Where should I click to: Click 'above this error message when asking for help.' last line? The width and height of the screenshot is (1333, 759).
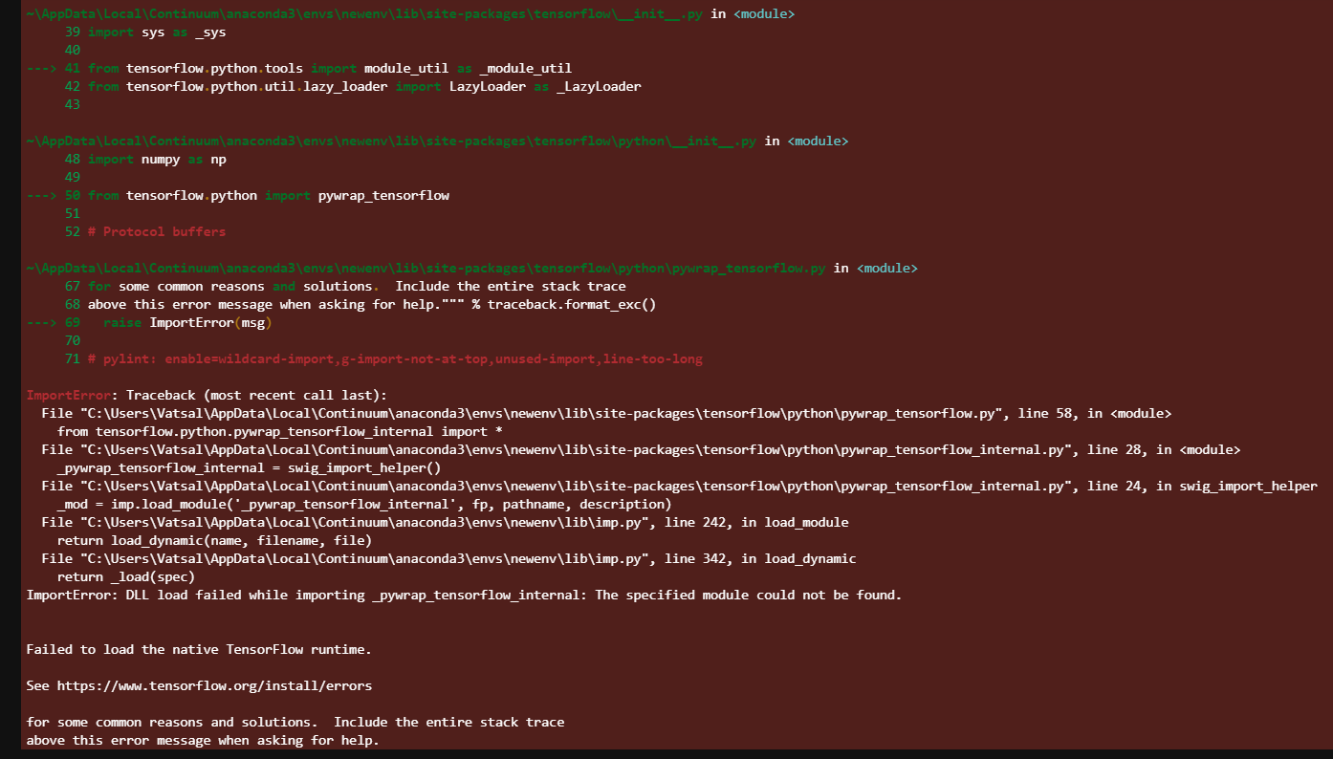(203, 741)
